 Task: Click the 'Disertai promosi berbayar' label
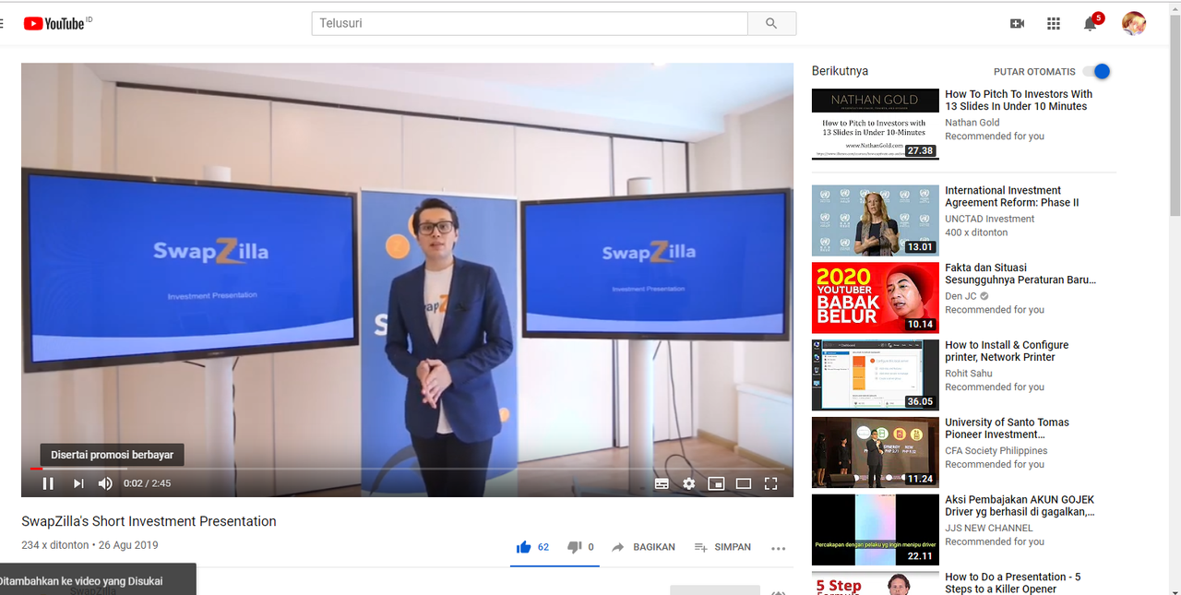[113, 455]
